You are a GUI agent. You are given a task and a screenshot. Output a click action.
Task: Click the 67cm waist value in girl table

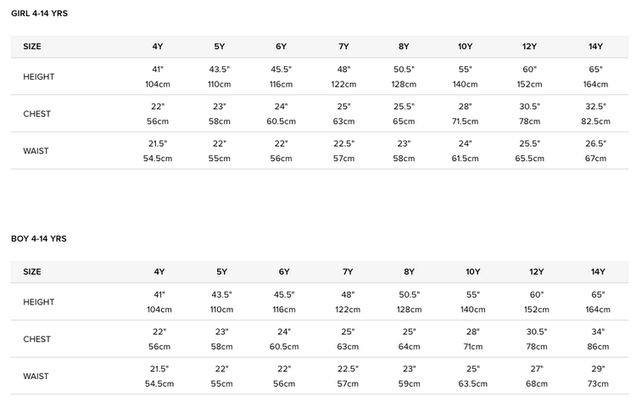point(595,159)
